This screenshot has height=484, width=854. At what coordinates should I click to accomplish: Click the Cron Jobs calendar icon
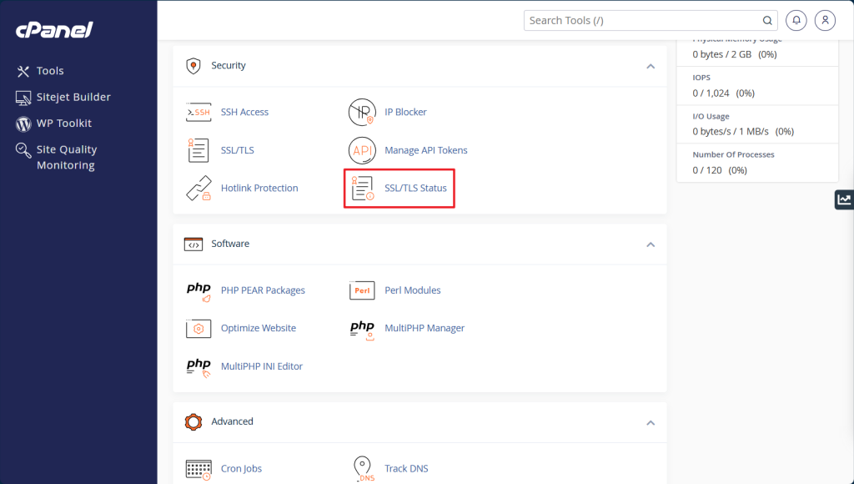click(x=198, y=470)
